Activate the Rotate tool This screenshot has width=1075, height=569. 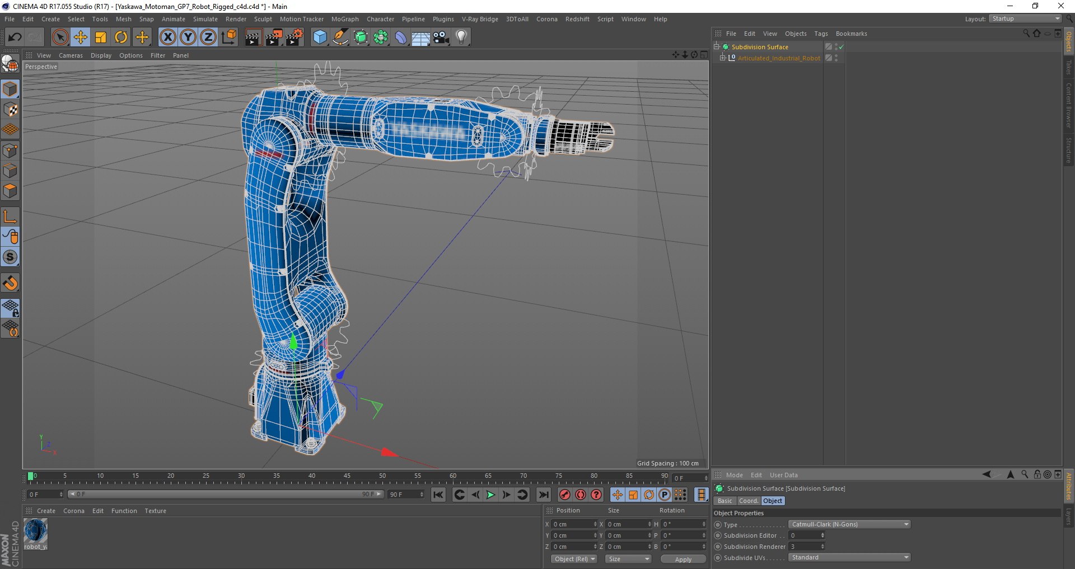(121, 37)
